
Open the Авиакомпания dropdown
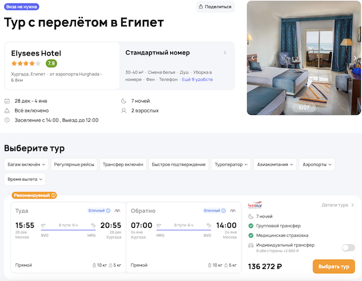click(x=275, y=164)
